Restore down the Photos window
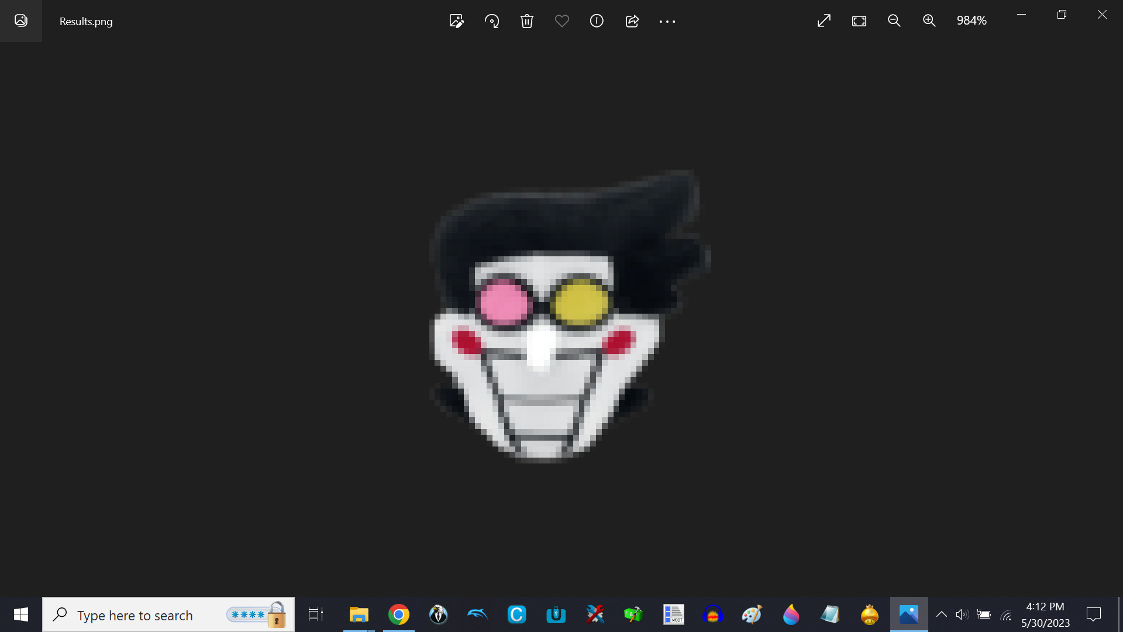This screenshot has width=1123, height=632. pyautogui.click(x=1062, y=15)
